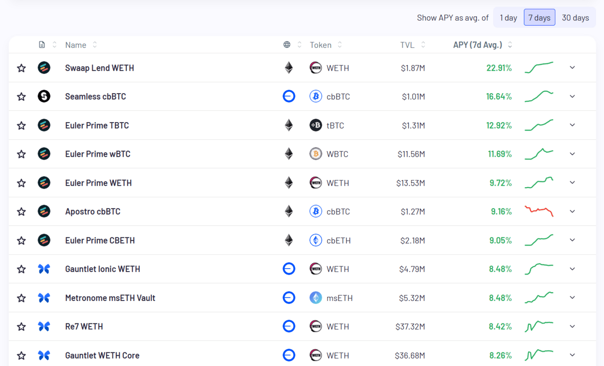Open the Gauntlet WETH Core vault name

click(x=102, y=355)
